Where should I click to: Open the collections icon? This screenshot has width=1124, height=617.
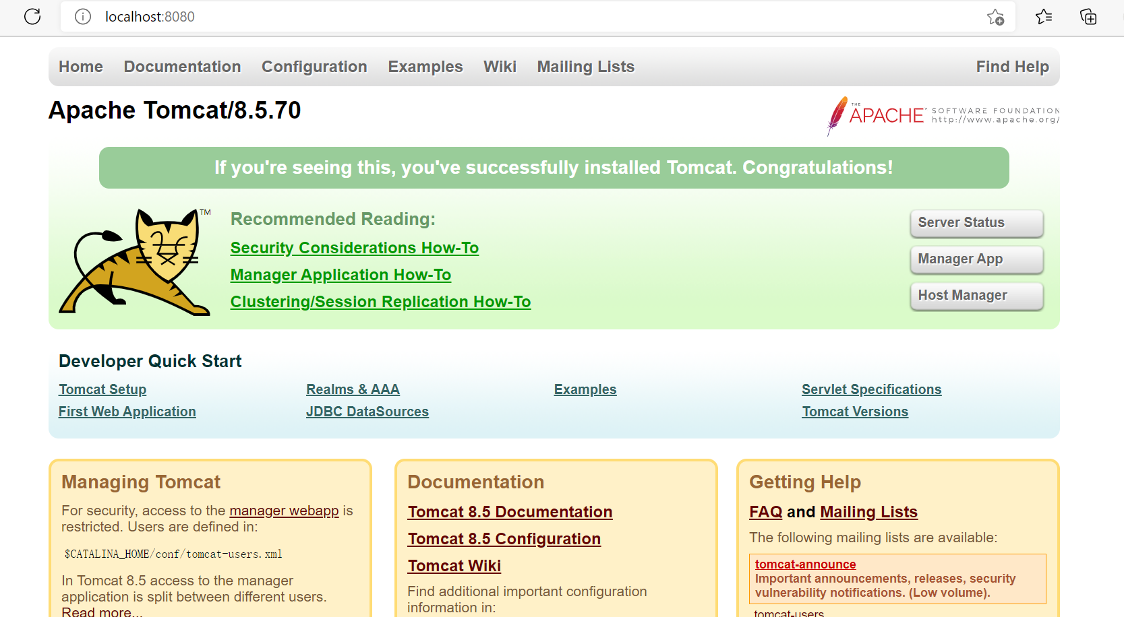pyautogui.click(x=1088, y=16)
